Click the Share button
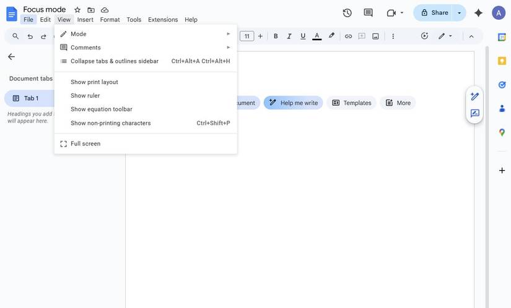Image resolution: width=511 pixels, height=308 pixels. 433,13
